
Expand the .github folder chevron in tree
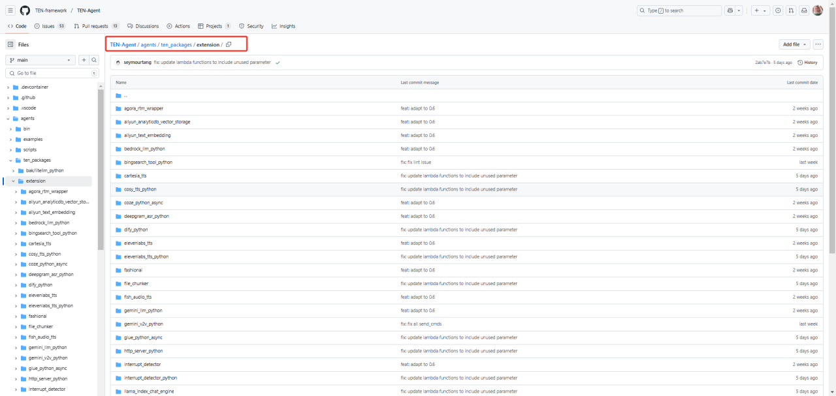8,97
